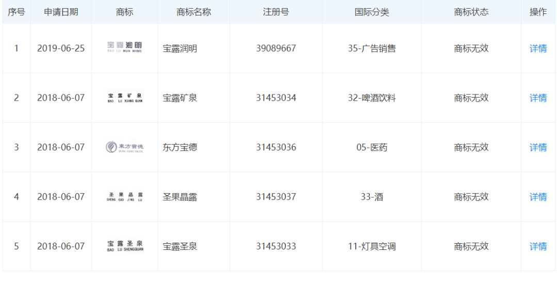Click the 宝露矿泉 trademark logo image
The image size is (557, 285).
point(124,98)
